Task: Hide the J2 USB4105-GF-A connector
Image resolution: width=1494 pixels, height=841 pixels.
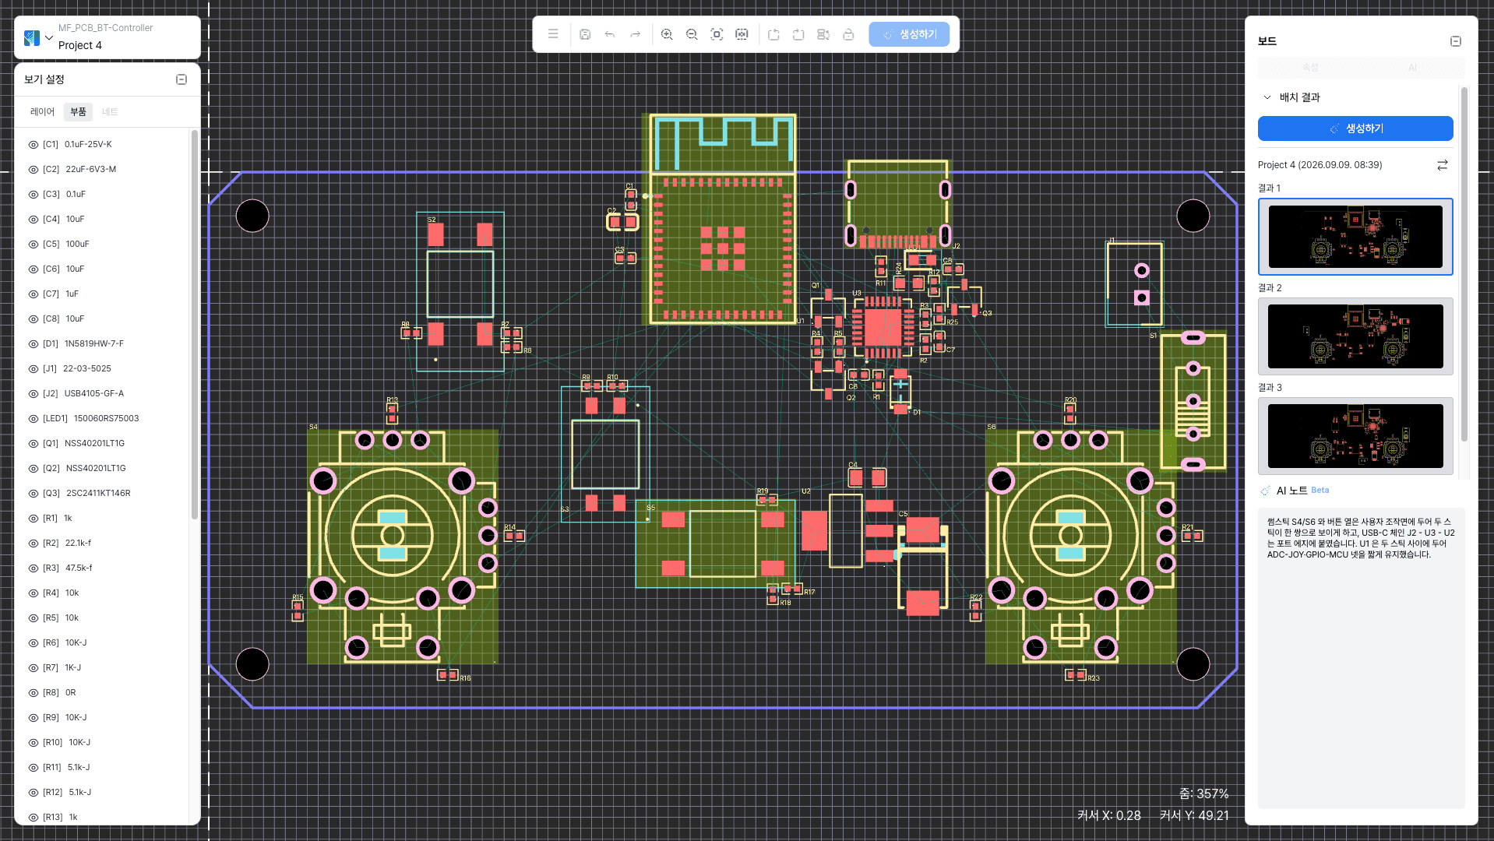Action: tap(33, 394)
